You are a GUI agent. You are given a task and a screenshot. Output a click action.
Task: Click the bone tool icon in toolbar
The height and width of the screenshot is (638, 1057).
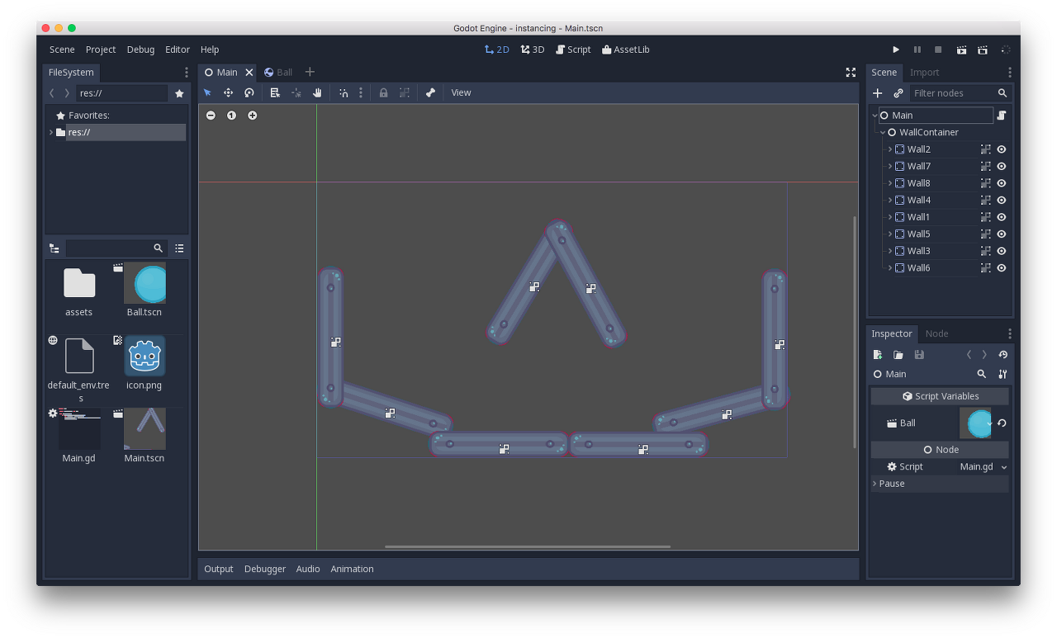point(430,92)
